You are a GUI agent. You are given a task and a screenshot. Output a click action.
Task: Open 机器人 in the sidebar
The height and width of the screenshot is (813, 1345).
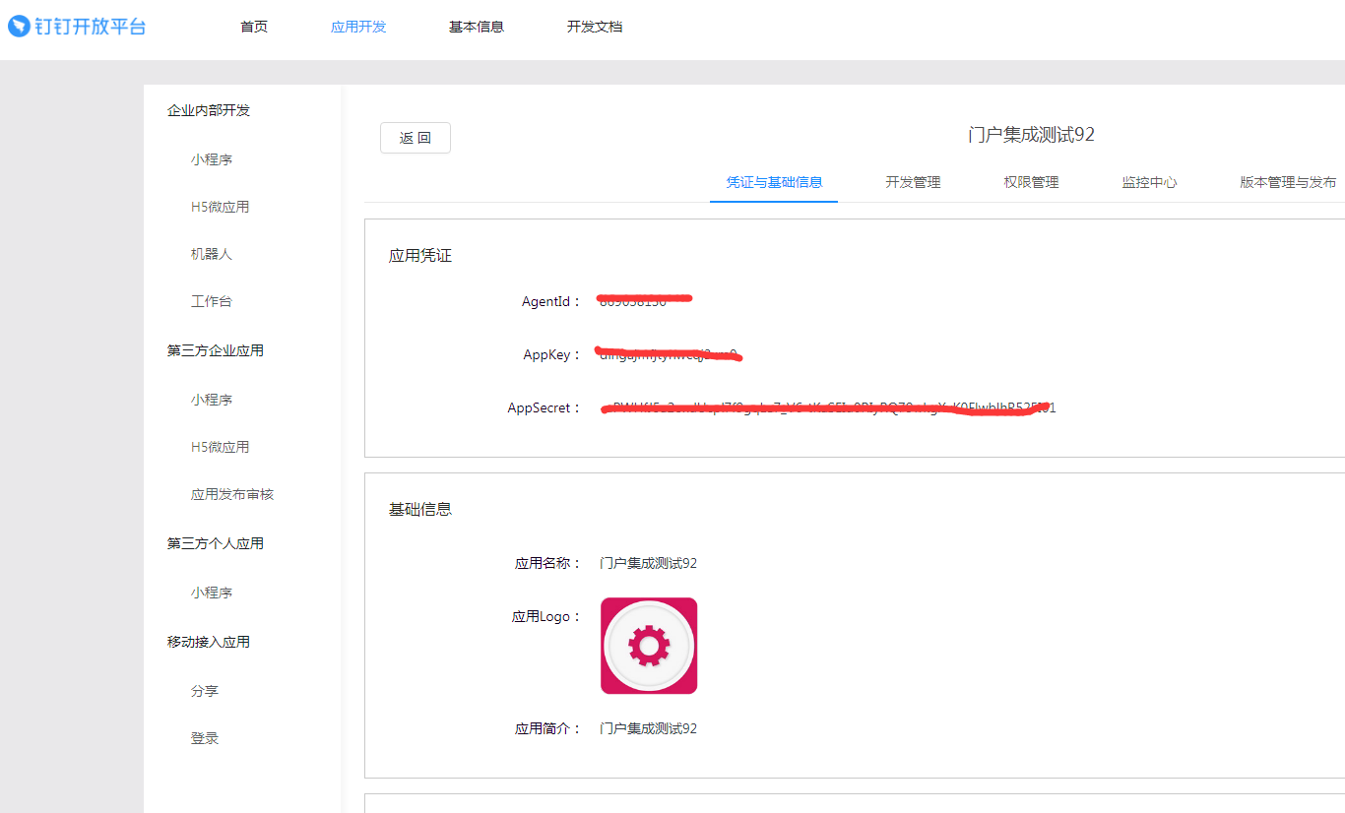click(x=212, y=254)
